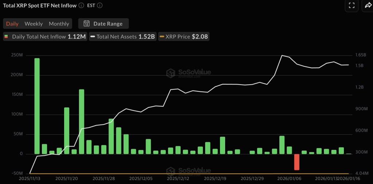
Task: Click the 2025/12/19 x-axis label
Action: [215, 178]
